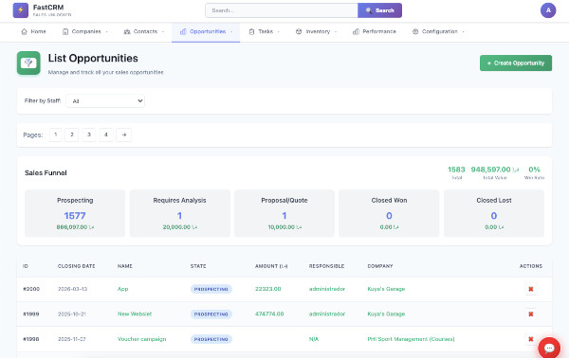569x358 pixels.
Task: Click amount 474774.00
Action: [269, 314]
